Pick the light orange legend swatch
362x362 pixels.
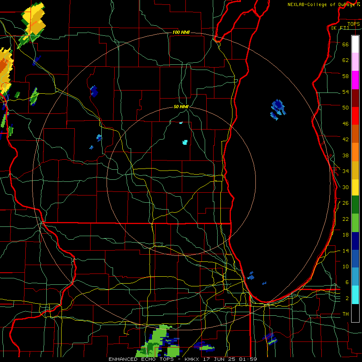tap(355, 152)
